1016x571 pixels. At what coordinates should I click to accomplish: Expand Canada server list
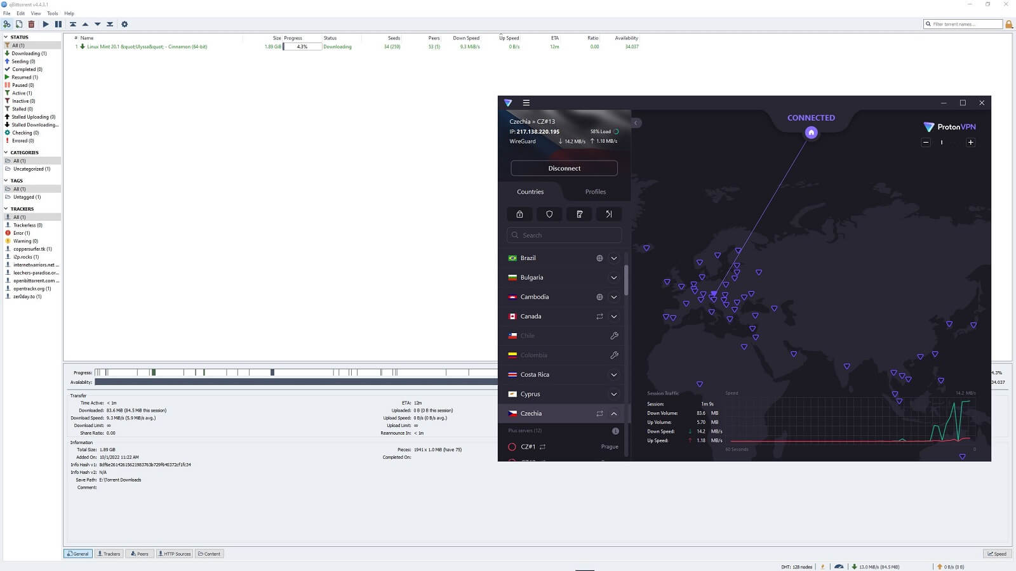[x=614, y=317]
